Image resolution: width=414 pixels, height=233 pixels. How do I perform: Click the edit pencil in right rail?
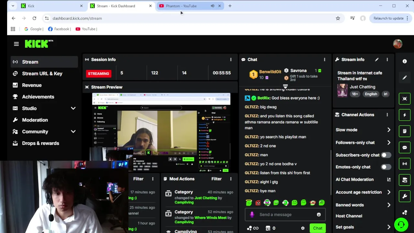coord(405,78)
